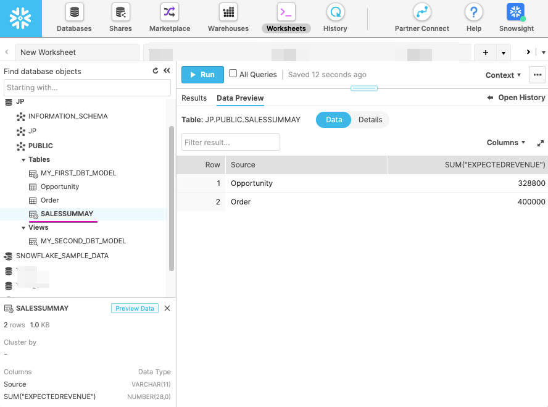
Task: Open History link on the right
Action: click(x=516, y=98)
